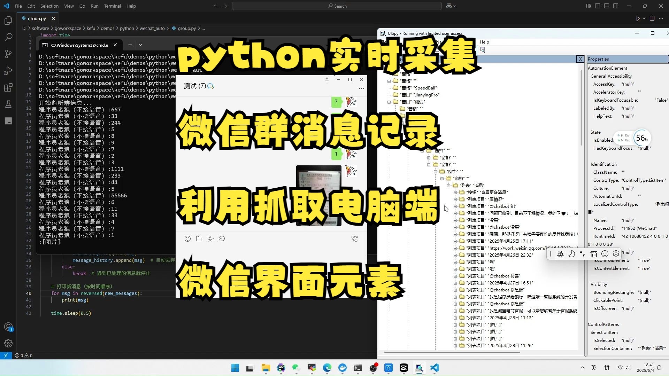Viewport: 669px width, 376px height.
Task: Click wechat_auto in the breadcrumb path
Action: (152, 29)
